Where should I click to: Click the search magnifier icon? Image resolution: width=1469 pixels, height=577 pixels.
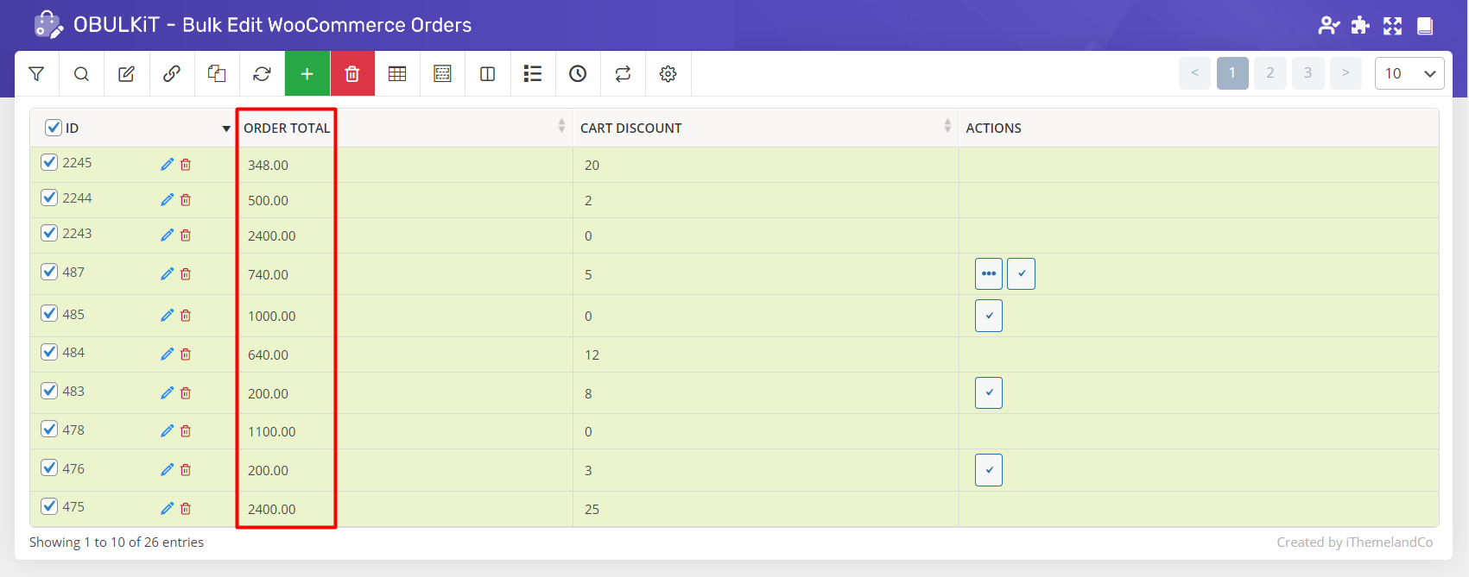click(x=81, y=74)
